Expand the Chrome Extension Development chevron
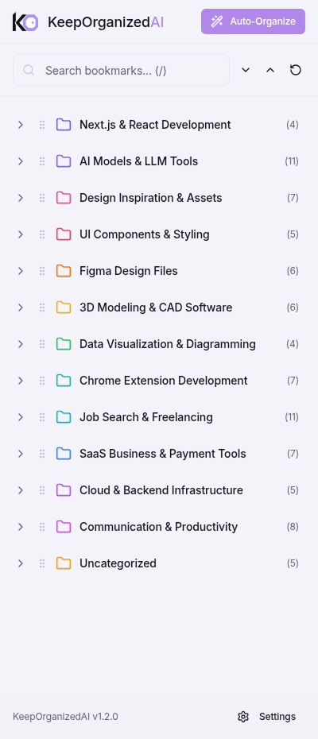 [x=21, y=381]
